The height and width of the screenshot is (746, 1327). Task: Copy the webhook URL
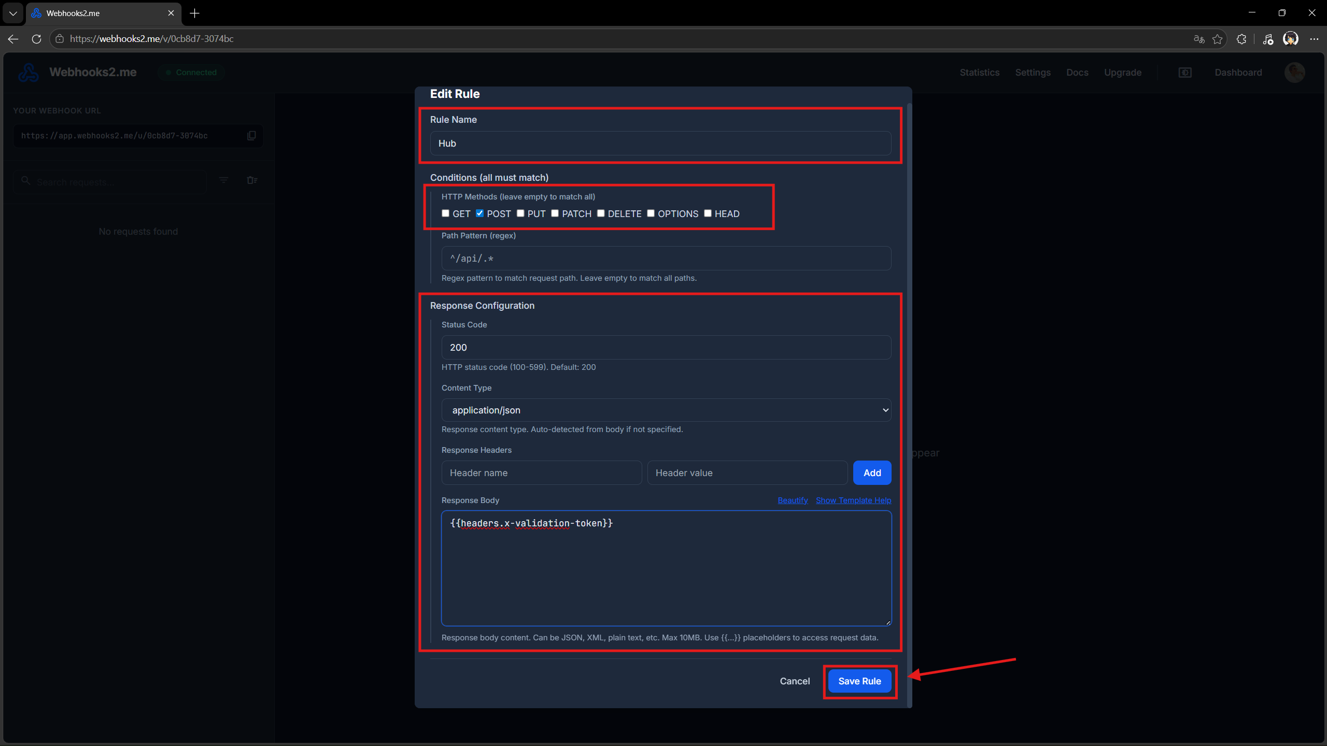[251, 136]
